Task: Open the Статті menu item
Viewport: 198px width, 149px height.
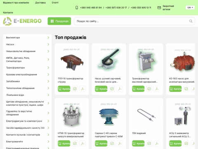Action: 55,2
